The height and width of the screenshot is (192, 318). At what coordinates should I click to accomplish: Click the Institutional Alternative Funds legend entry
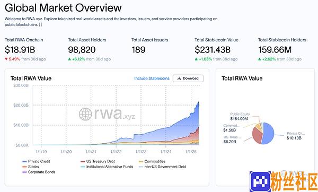107,167
